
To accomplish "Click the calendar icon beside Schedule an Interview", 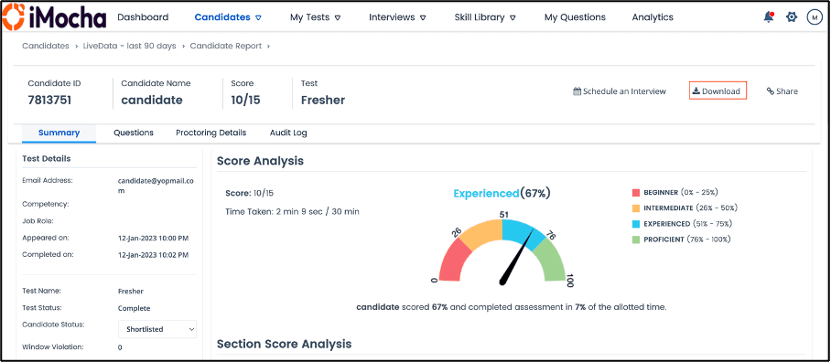I will tap(577, 91).
